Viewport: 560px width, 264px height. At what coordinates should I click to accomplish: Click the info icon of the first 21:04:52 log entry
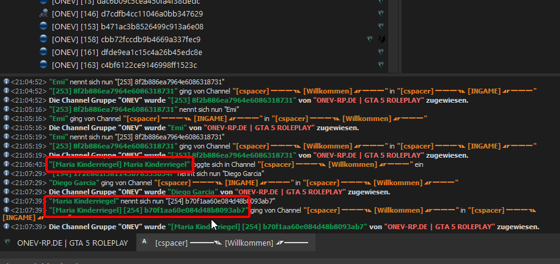[x=6, y=81]
